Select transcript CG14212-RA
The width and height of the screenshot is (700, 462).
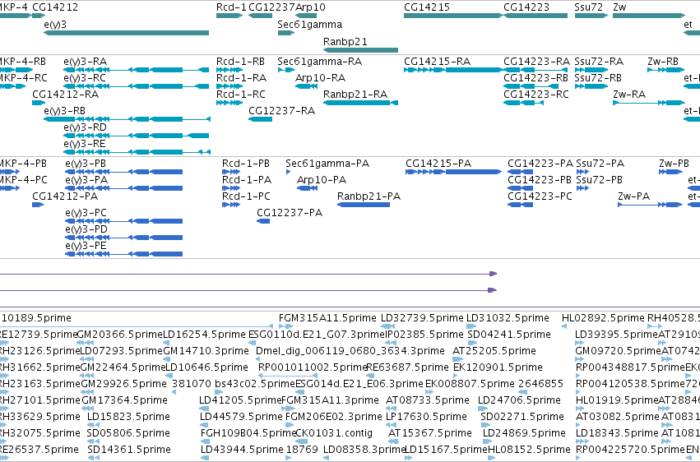pos(39,103)
